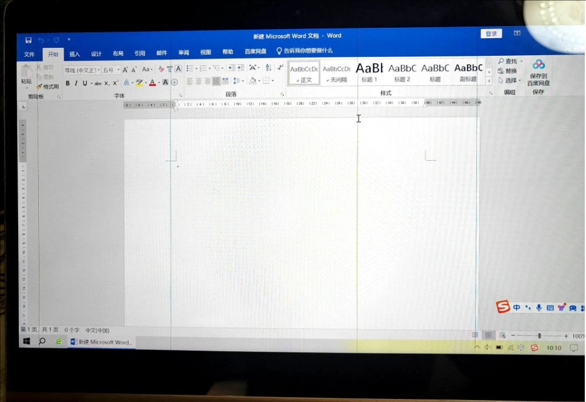
Task: Toggle justify alignment
Action: [x=216, y=81]
